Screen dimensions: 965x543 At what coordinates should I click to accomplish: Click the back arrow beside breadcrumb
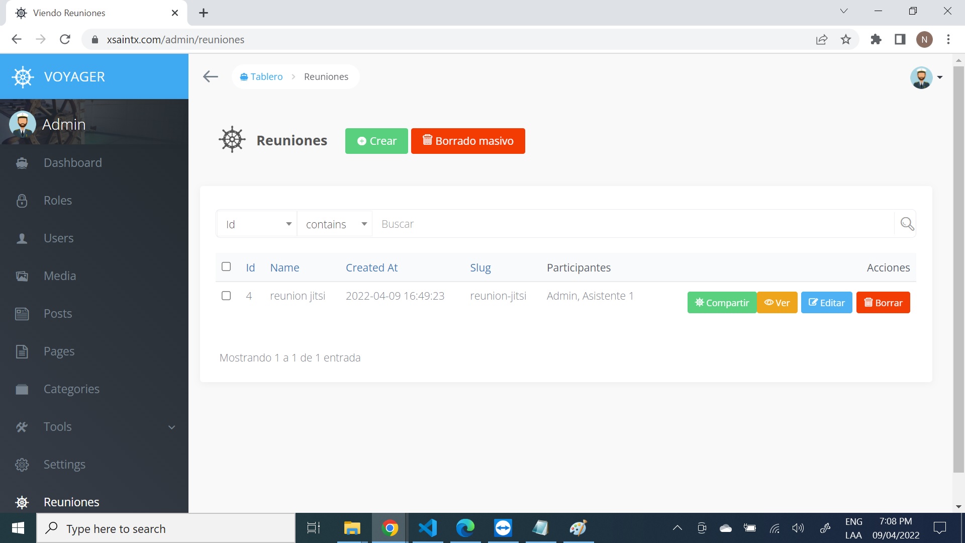tap(210, 76)
